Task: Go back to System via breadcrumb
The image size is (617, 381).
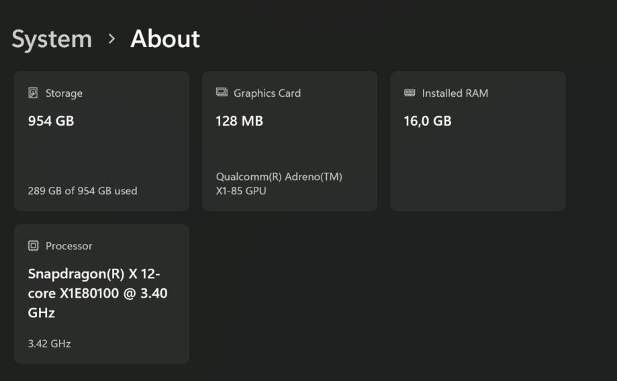Action: (52, 39)
